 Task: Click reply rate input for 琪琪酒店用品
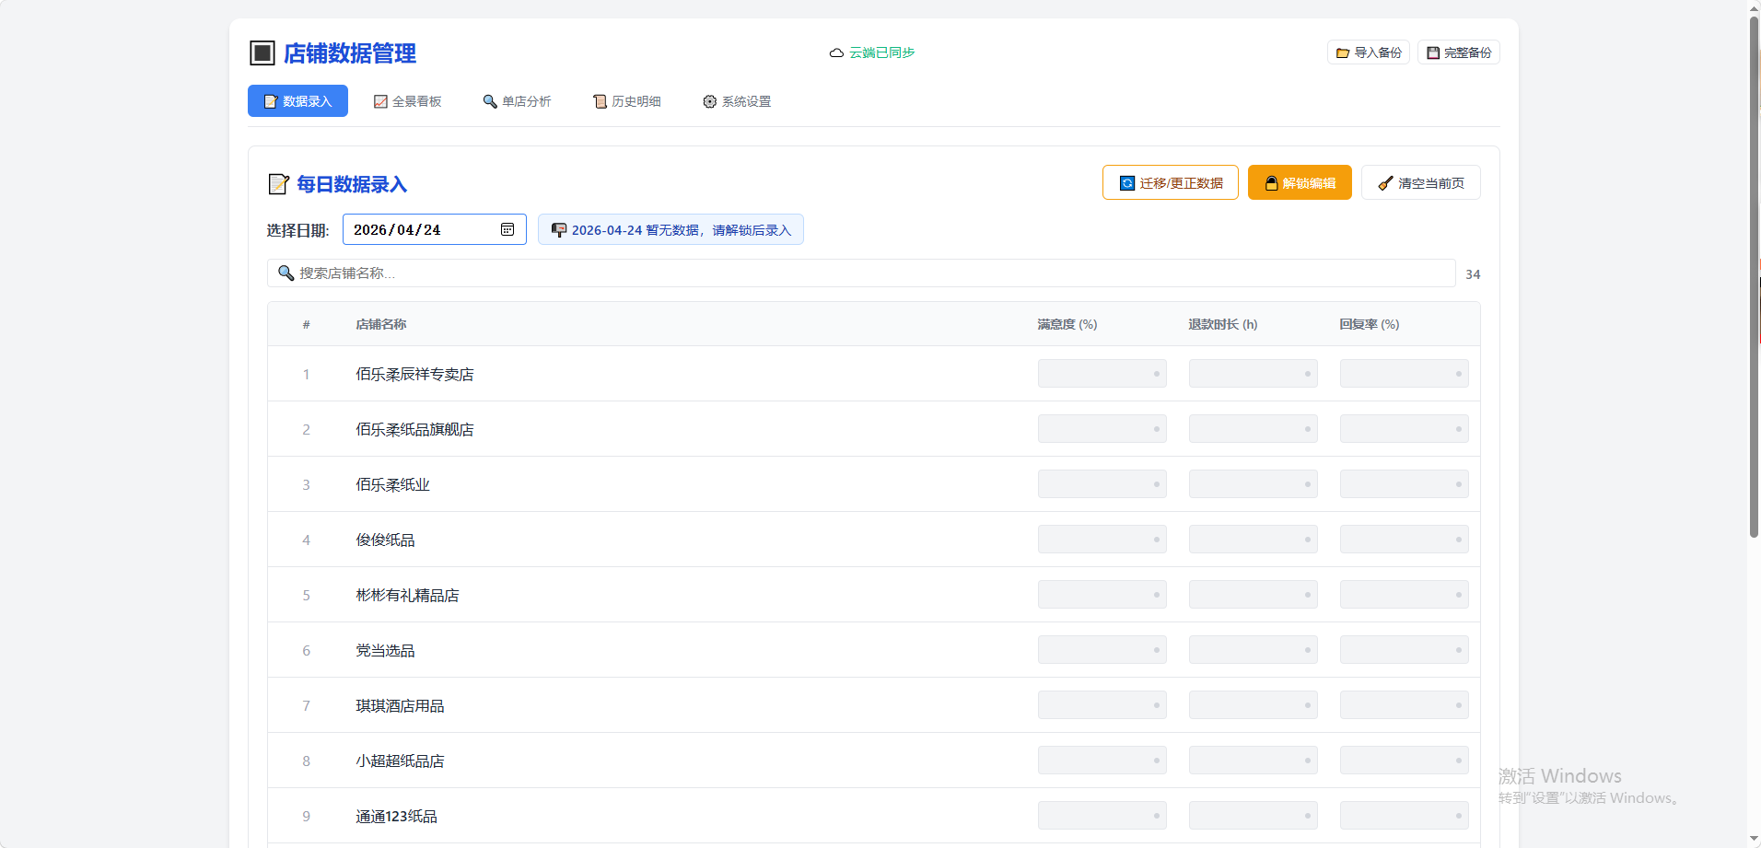pos(1404,705)
